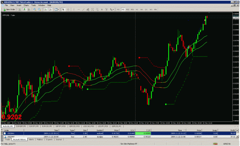Switch to the Trade terminal tab

point(8,139)
